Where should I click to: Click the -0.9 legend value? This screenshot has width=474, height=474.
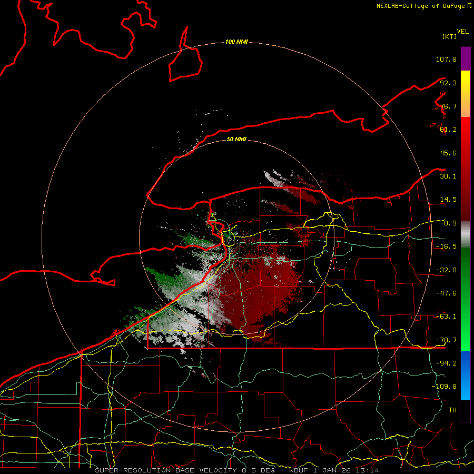[448, 223]
